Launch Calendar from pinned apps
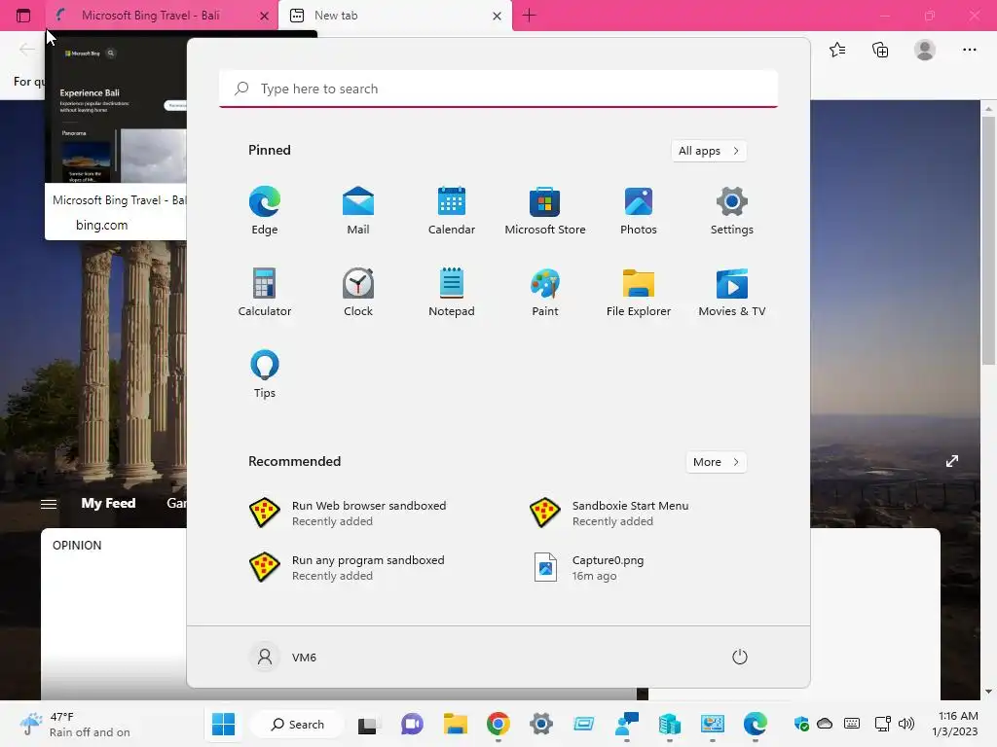 point(452,210)
